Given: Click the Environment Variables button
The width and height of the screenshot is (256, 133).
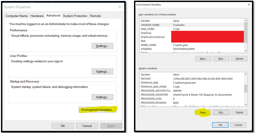Looking at the screenshot, I should tap(98, 110).
